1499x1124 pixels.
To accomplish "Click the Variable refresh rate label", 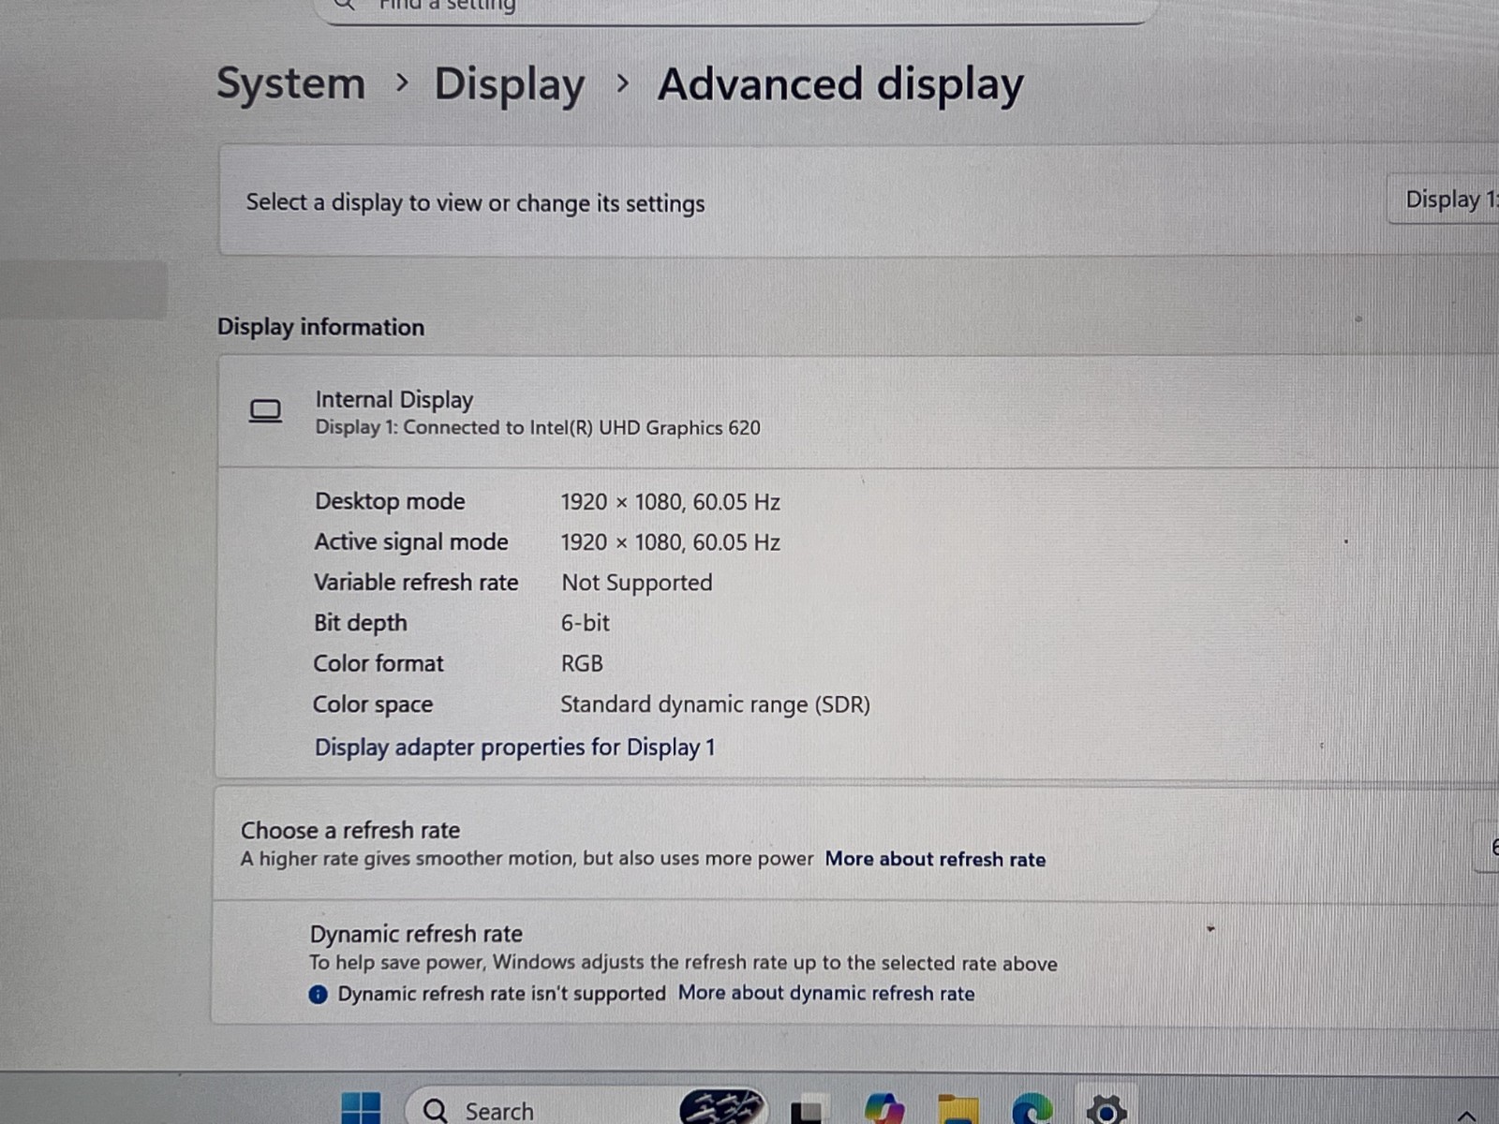I will 416,583.
